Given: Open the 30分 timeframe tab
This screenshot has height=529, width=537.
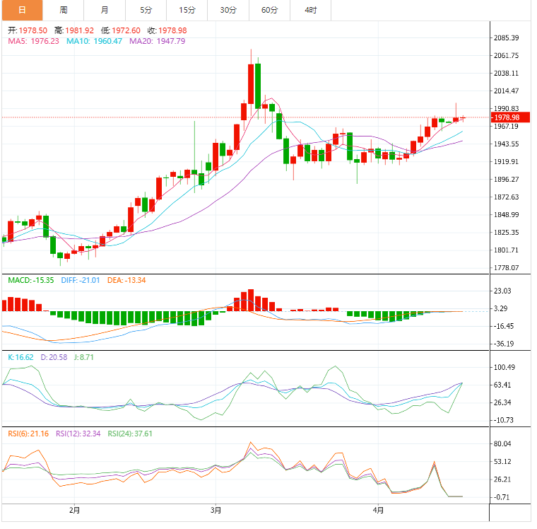Looking at the screenshot, I should pyautogui.click(x=228, y=10).
